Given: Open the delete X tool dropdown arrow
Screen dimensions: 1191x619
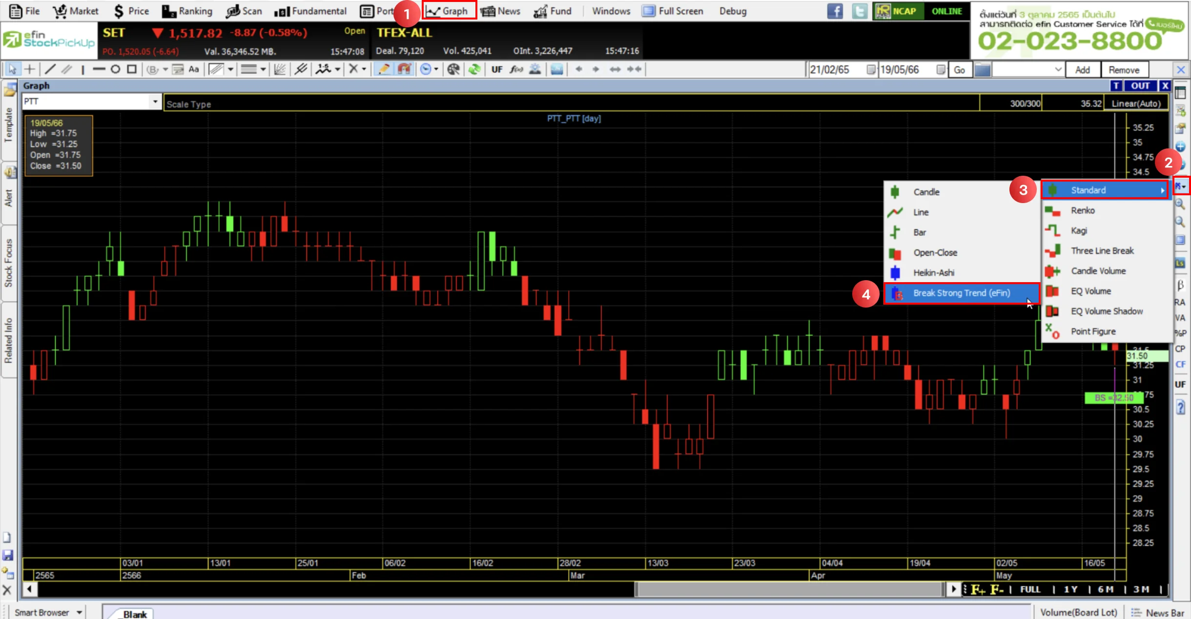Looking at the screenshot, I should point(364,69).
